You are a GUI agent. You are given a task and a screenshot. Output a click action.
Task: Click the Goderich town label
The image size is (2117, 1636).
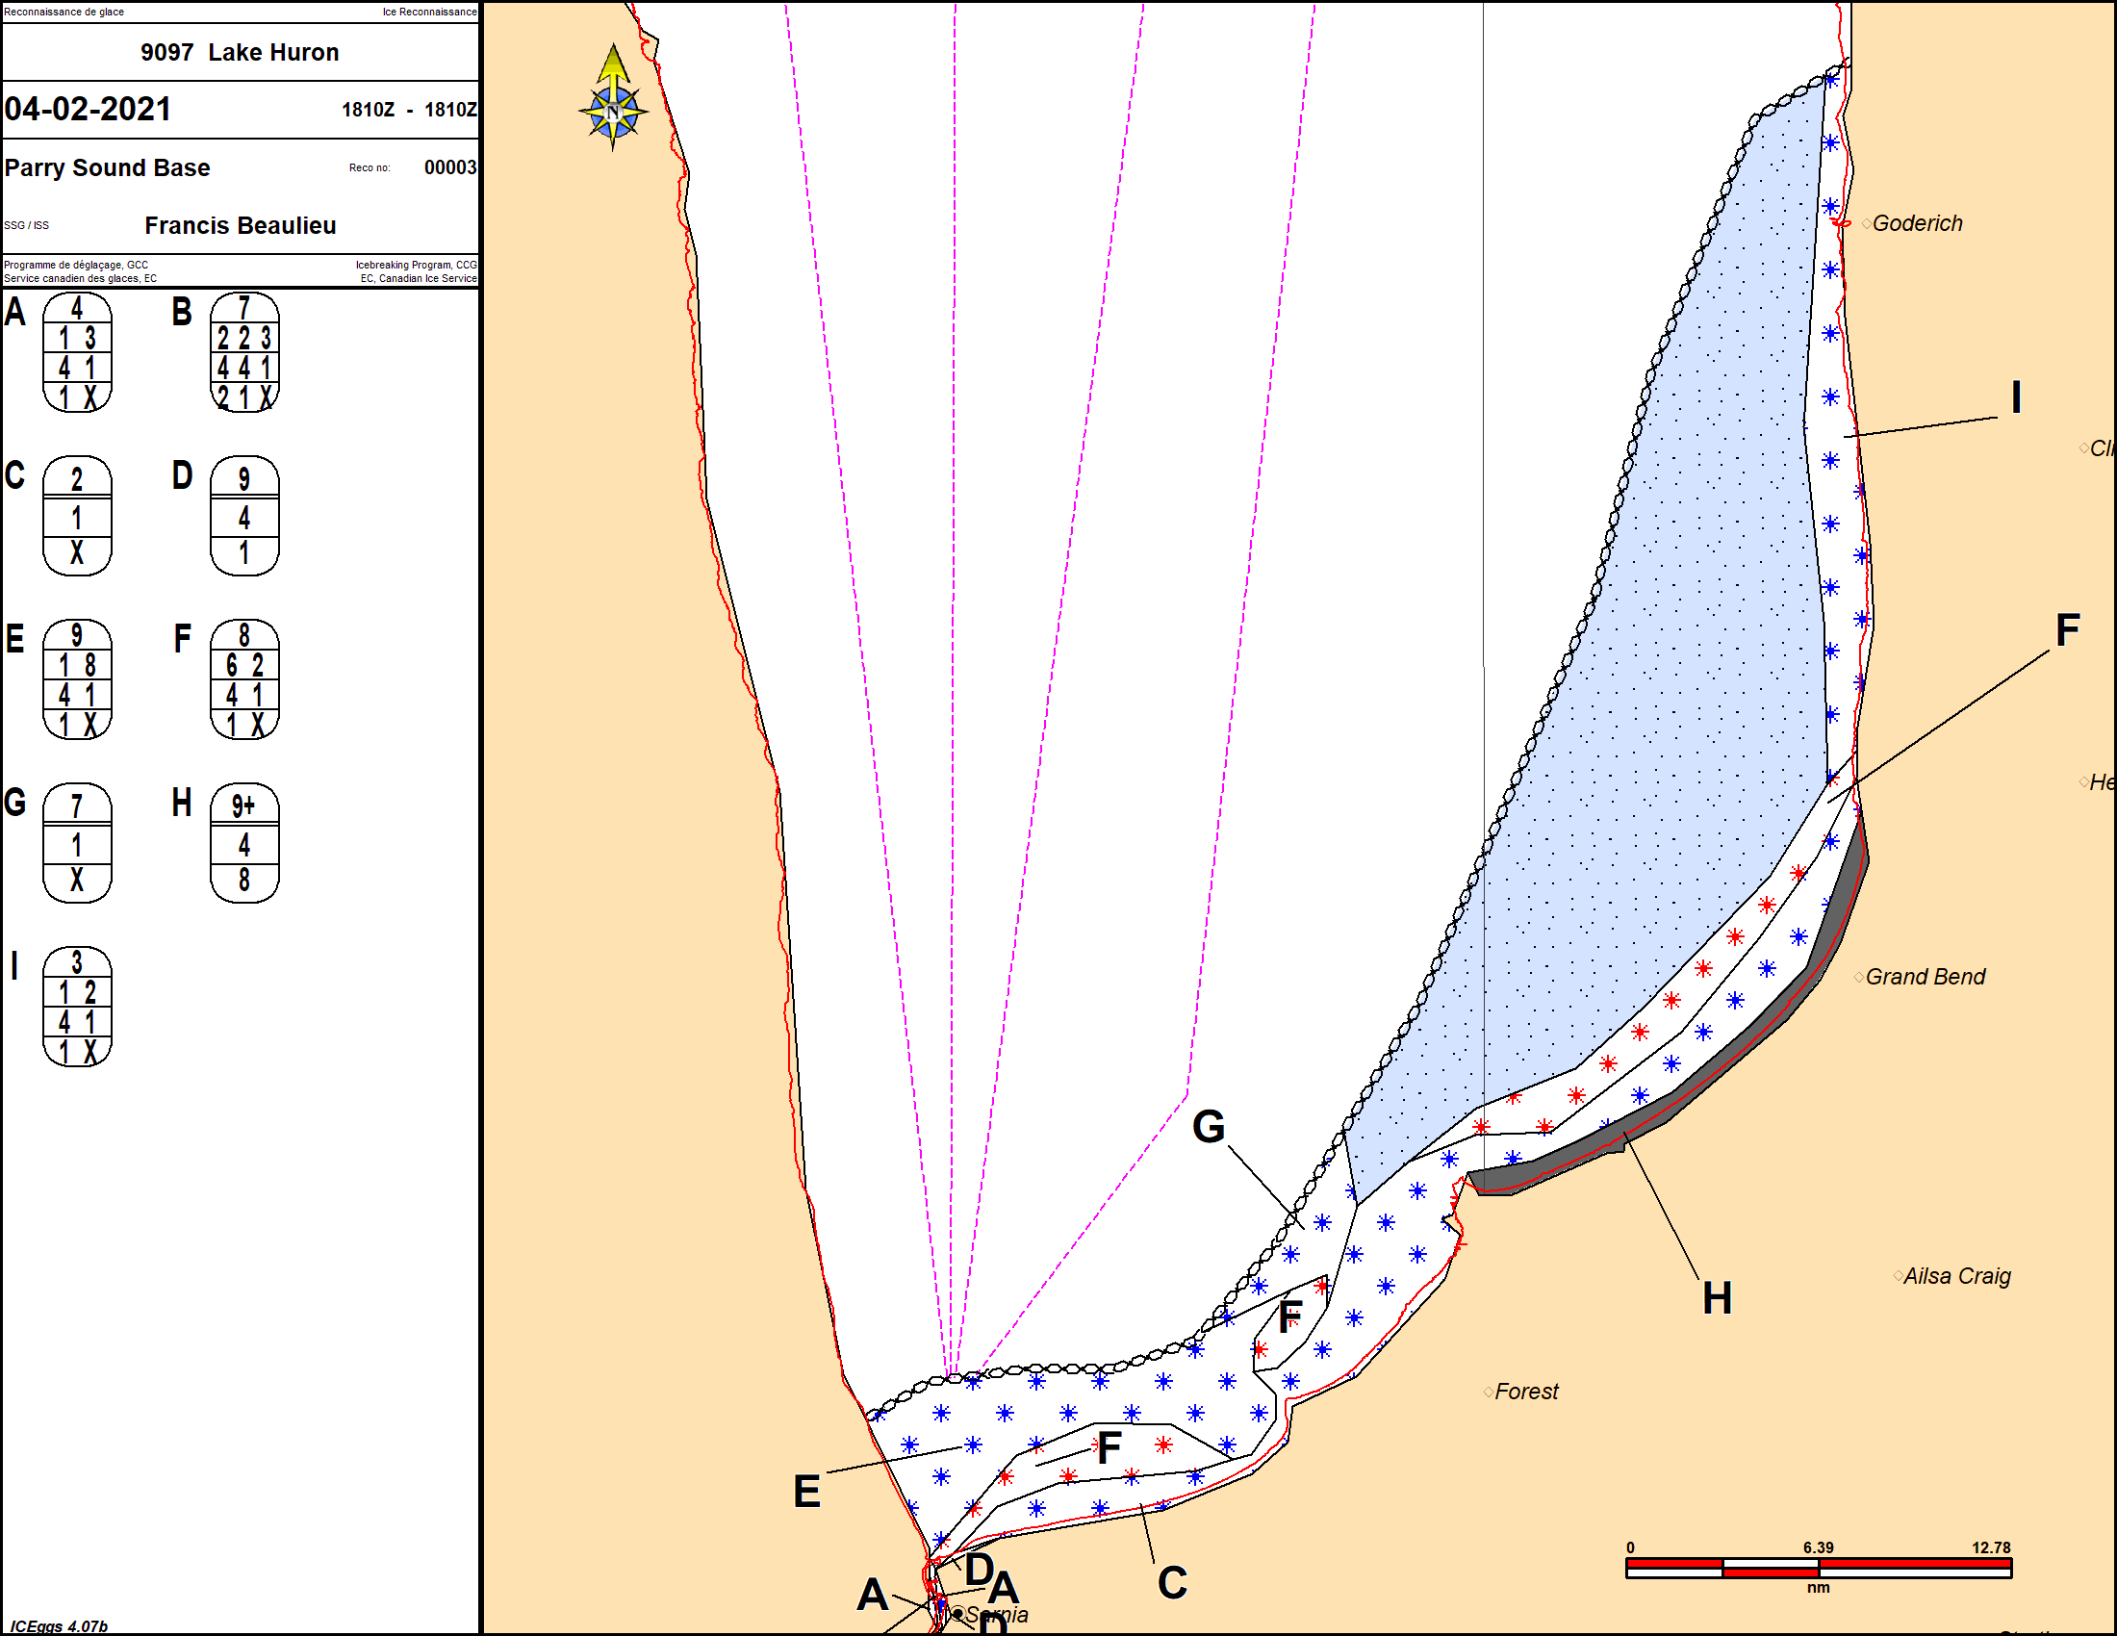pos(1916,224)
